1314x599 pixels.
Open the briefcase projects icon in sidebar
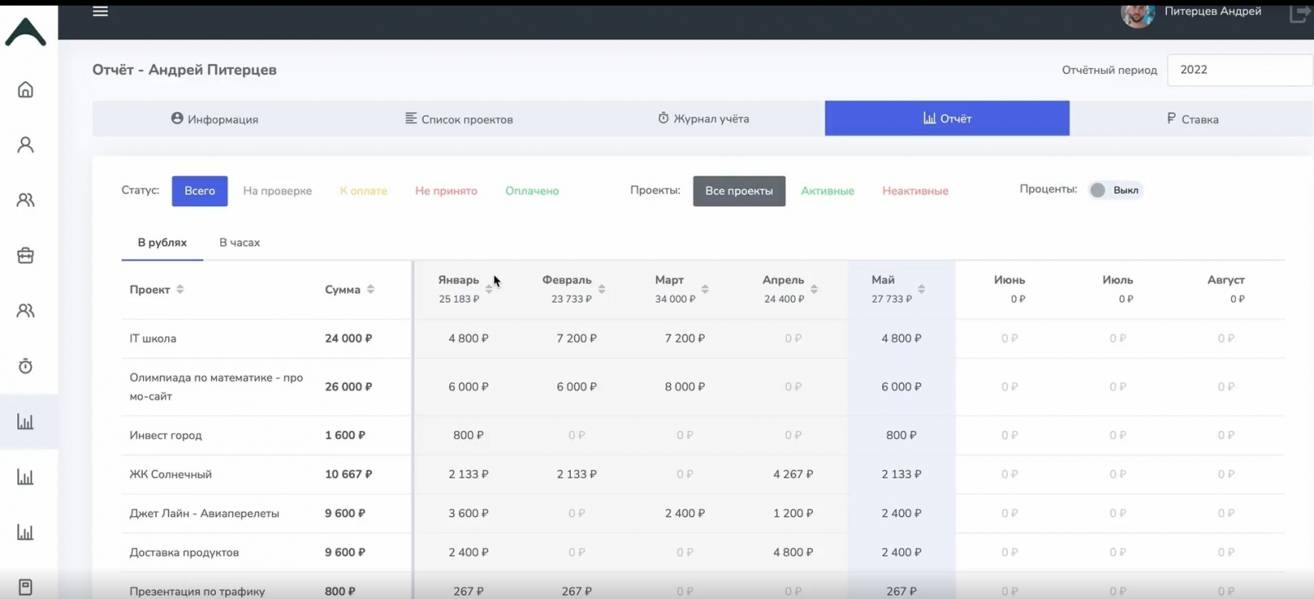coord(25,255)
